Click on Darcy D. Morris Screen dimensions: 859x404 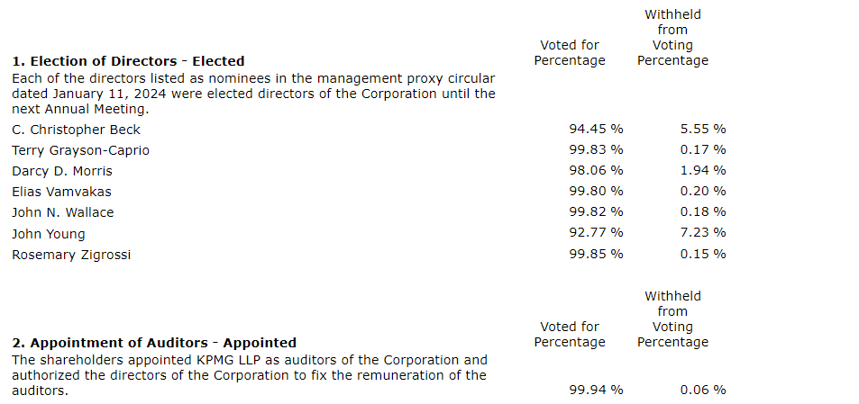(62, 171)
